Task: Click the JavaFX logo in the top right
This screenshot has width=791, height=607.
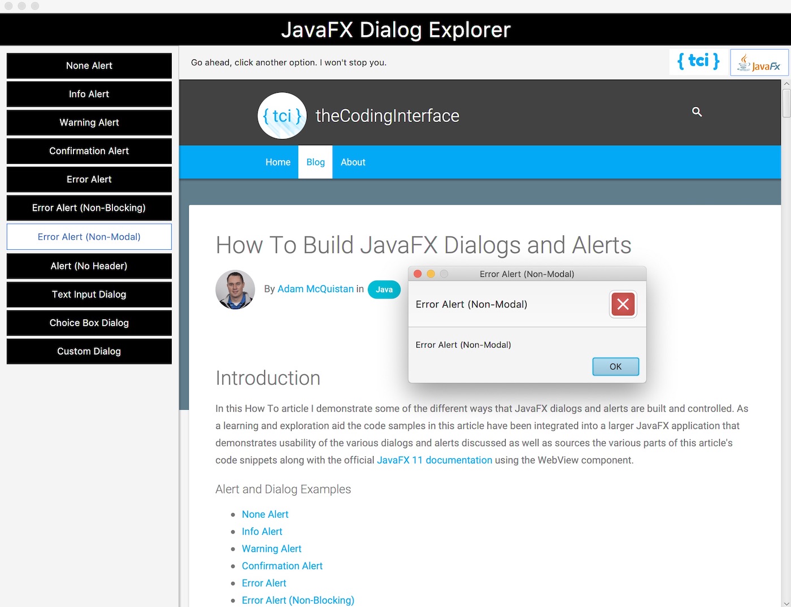Action: (x=759, y=63)
